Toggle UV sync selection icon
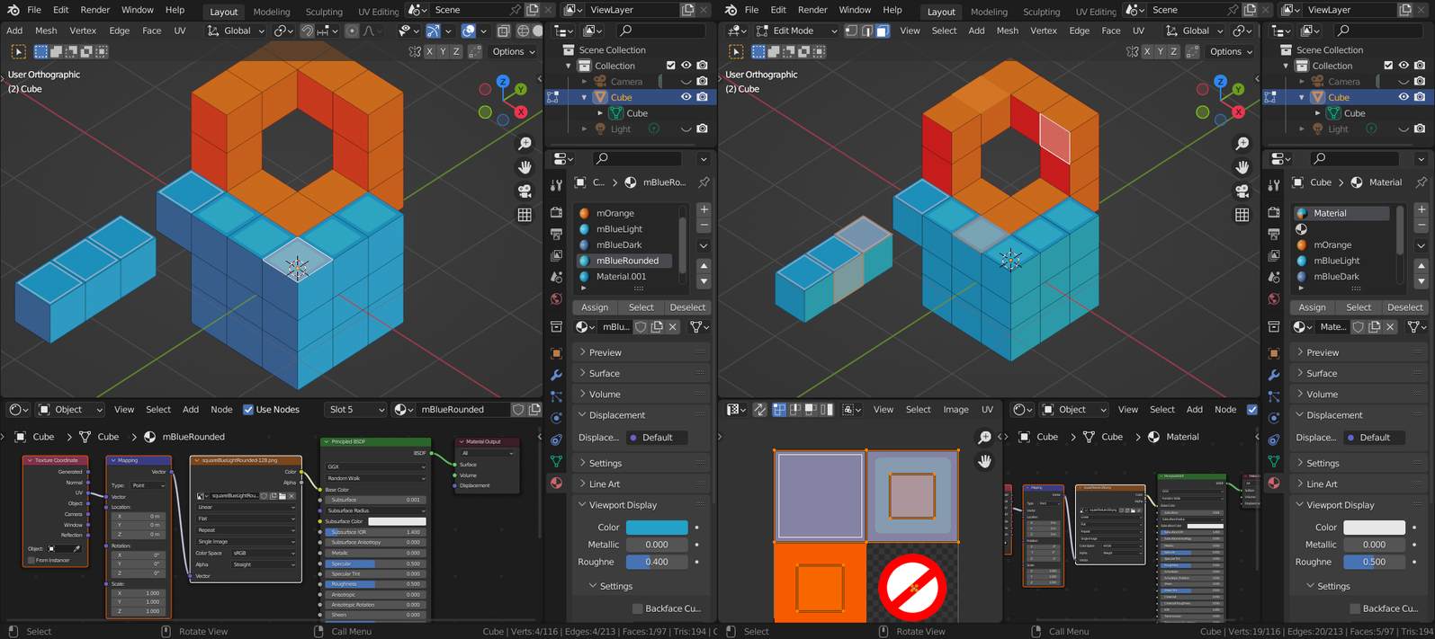This screenshot has height=639, width=1435. 760,409
